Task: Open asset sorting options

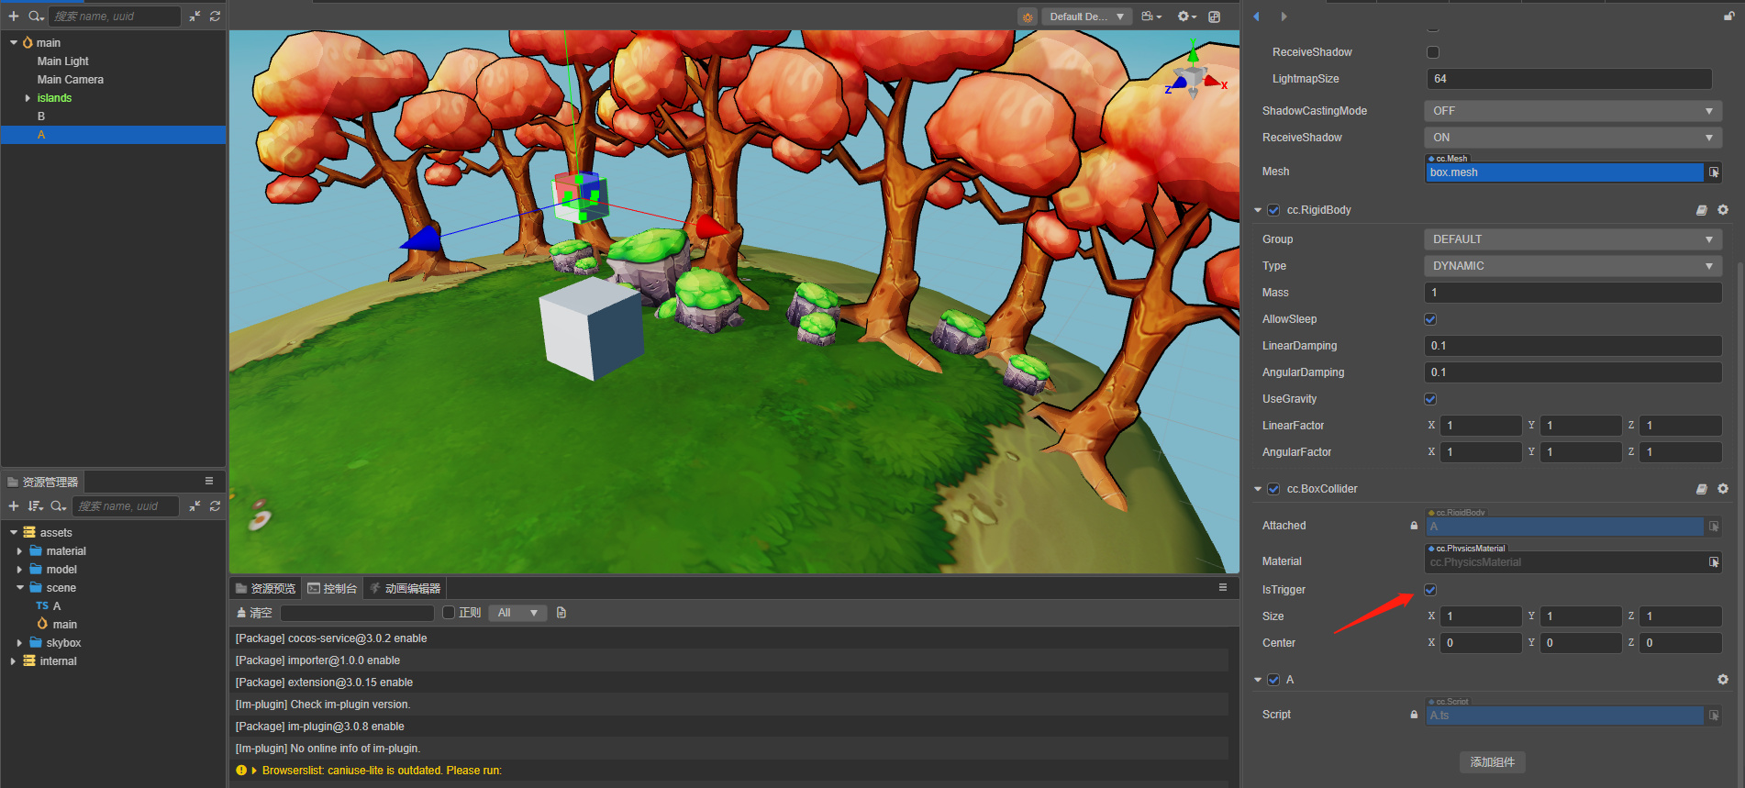Action: pos(36,506)
